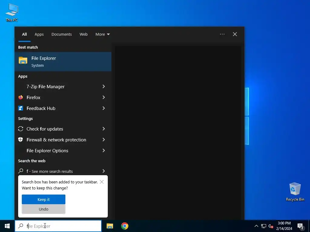Click f - See more search results text
Image resolution: width=310 pixels, height=232 pixels.
point(50,171)
